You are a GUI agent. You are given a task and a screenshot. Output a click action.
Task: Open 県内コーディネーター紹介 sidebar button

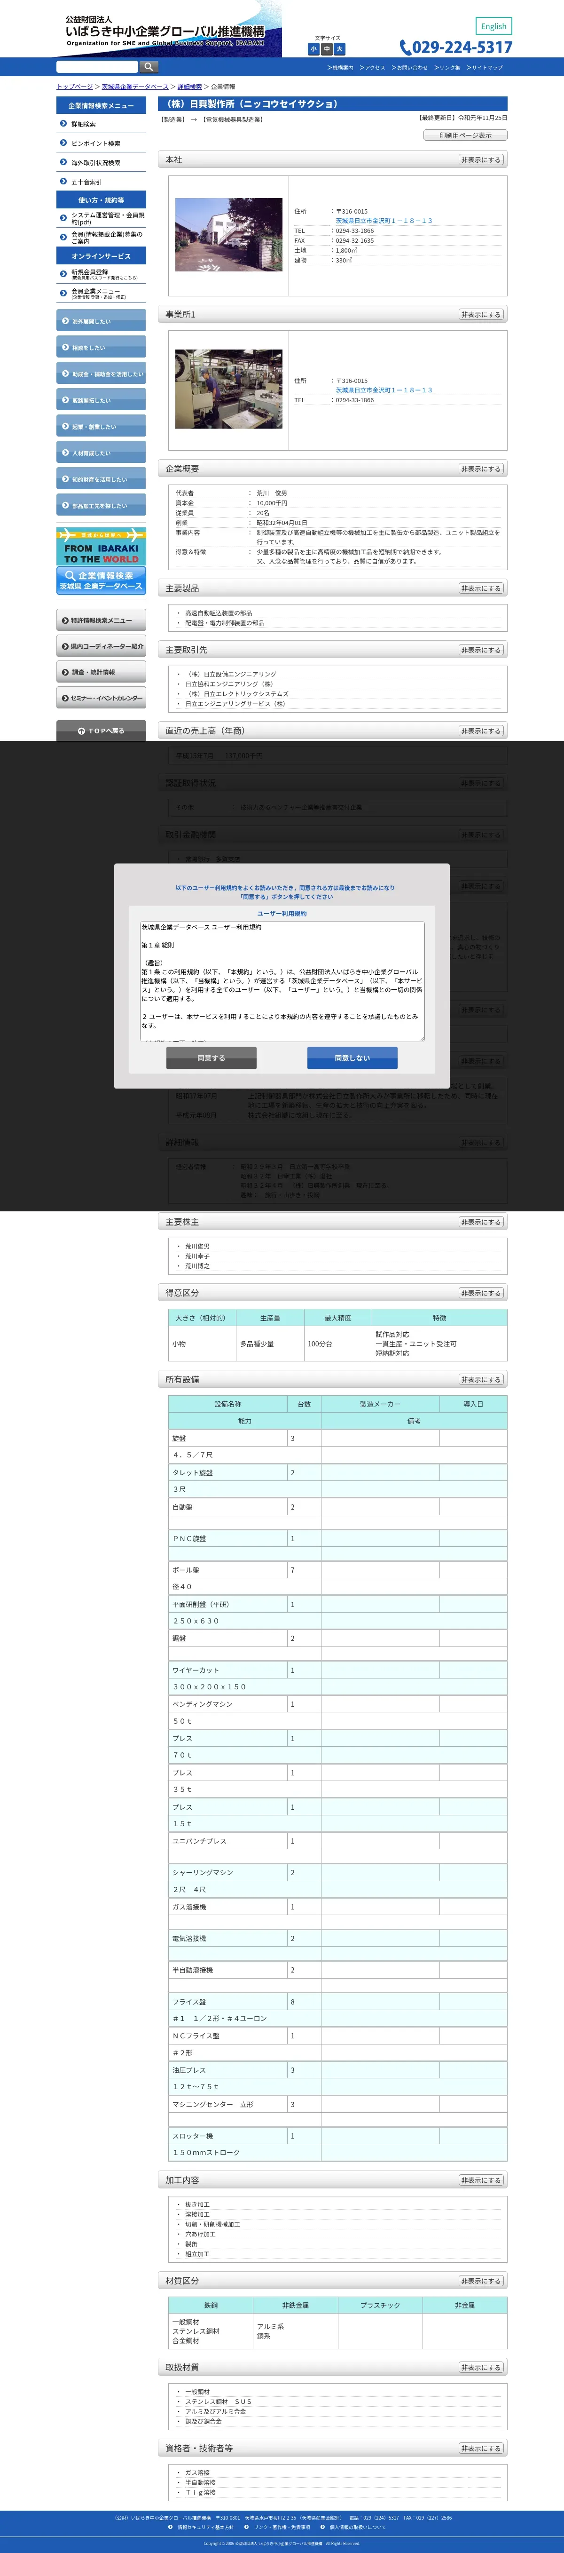(x=101, y=646)
